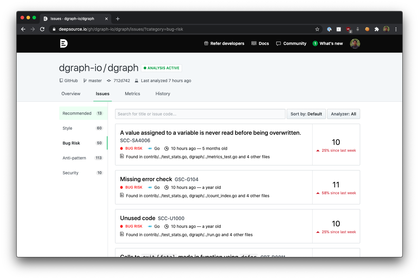
Task: Click the branch icon next to master
Action: pos(84,81)
